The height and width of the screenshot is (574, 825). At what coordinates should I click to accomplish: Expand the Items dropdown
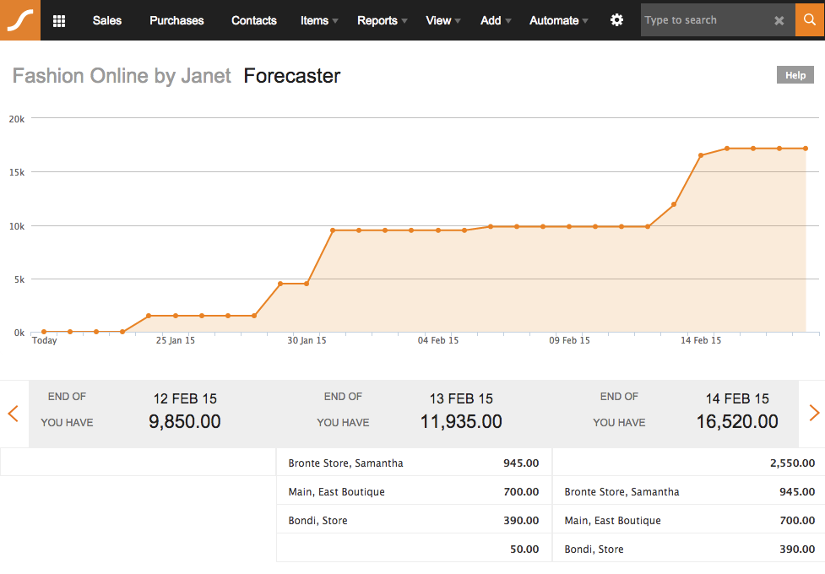pyautogui.click(x=319, y=20)
